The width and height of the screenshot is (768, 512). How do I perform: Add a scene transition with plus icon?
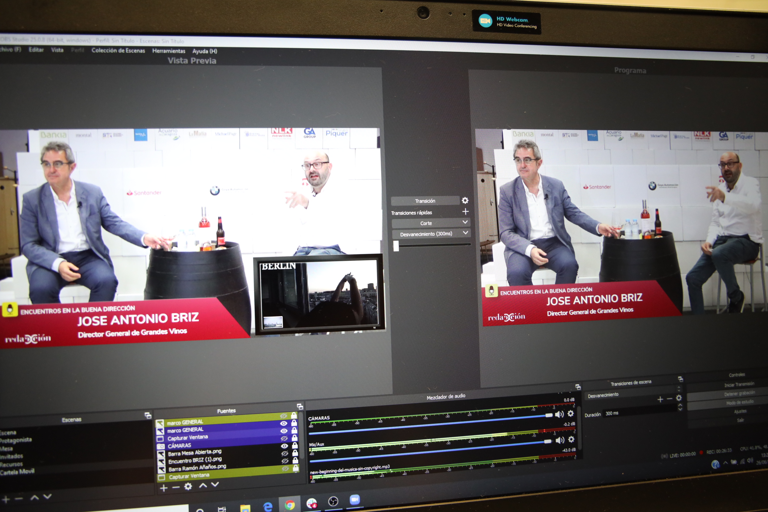point(660,399)
